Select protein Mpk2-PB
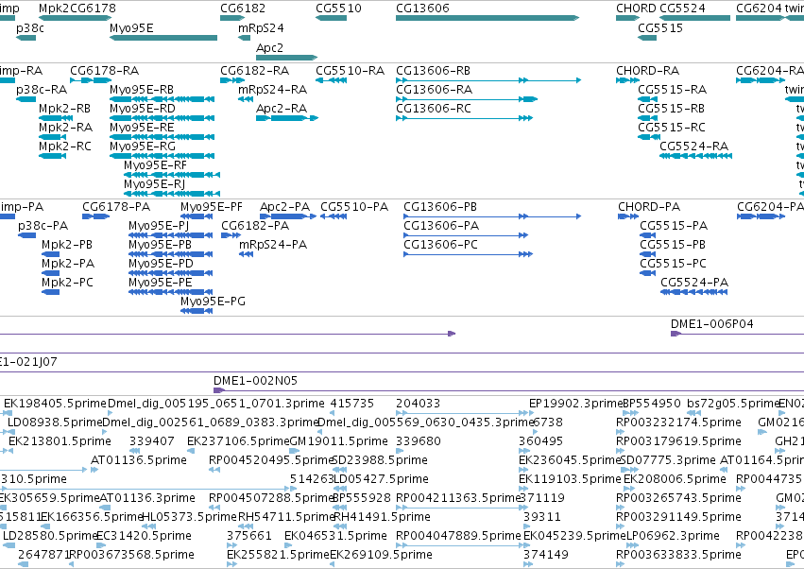The width and height of the screenshot is (804, 569). (67, 245)
